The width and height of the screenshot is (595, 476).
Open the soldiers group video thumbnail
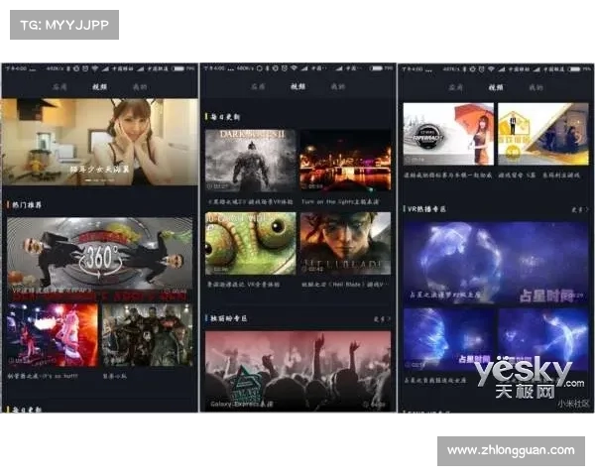pyautogui.click(x=147, y=335)
